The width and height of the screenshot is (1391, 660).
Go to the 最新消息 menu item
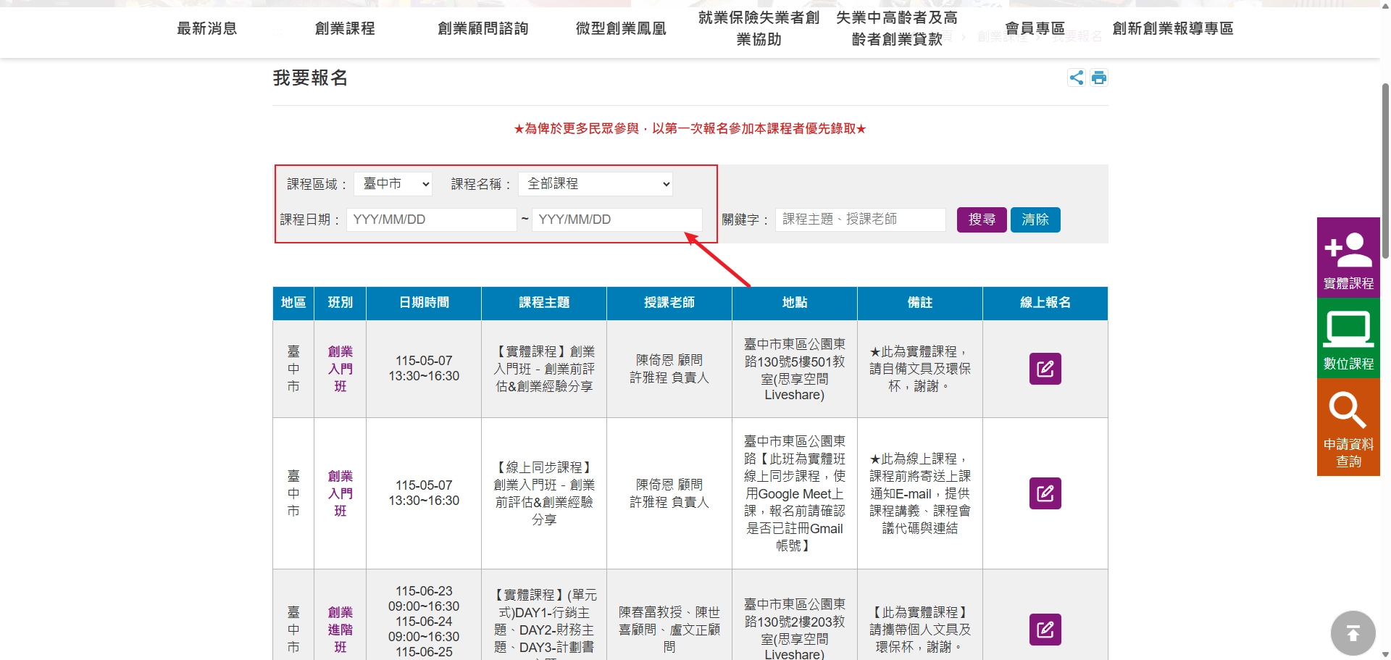[207, 28]
